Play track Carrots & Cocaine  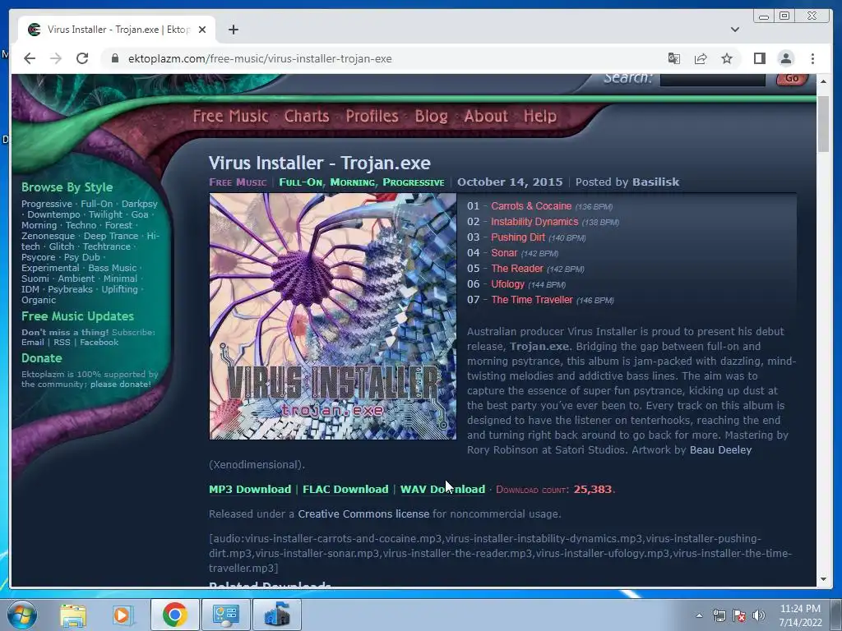530,206
